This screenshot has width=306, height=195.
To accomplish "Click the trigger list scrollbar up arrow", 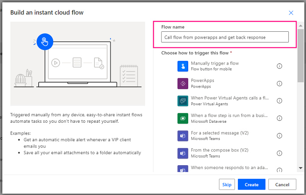I will pos(301,26).
